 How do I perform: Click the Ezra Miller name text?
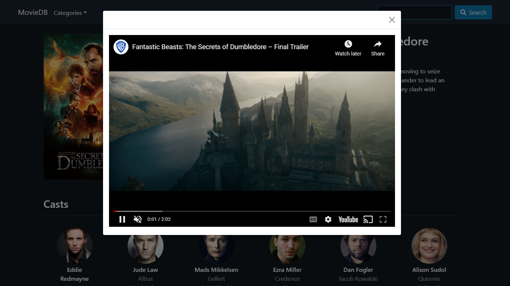pos(287,270)
